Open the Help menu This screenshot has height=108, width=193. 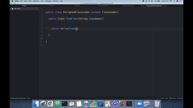61,1
